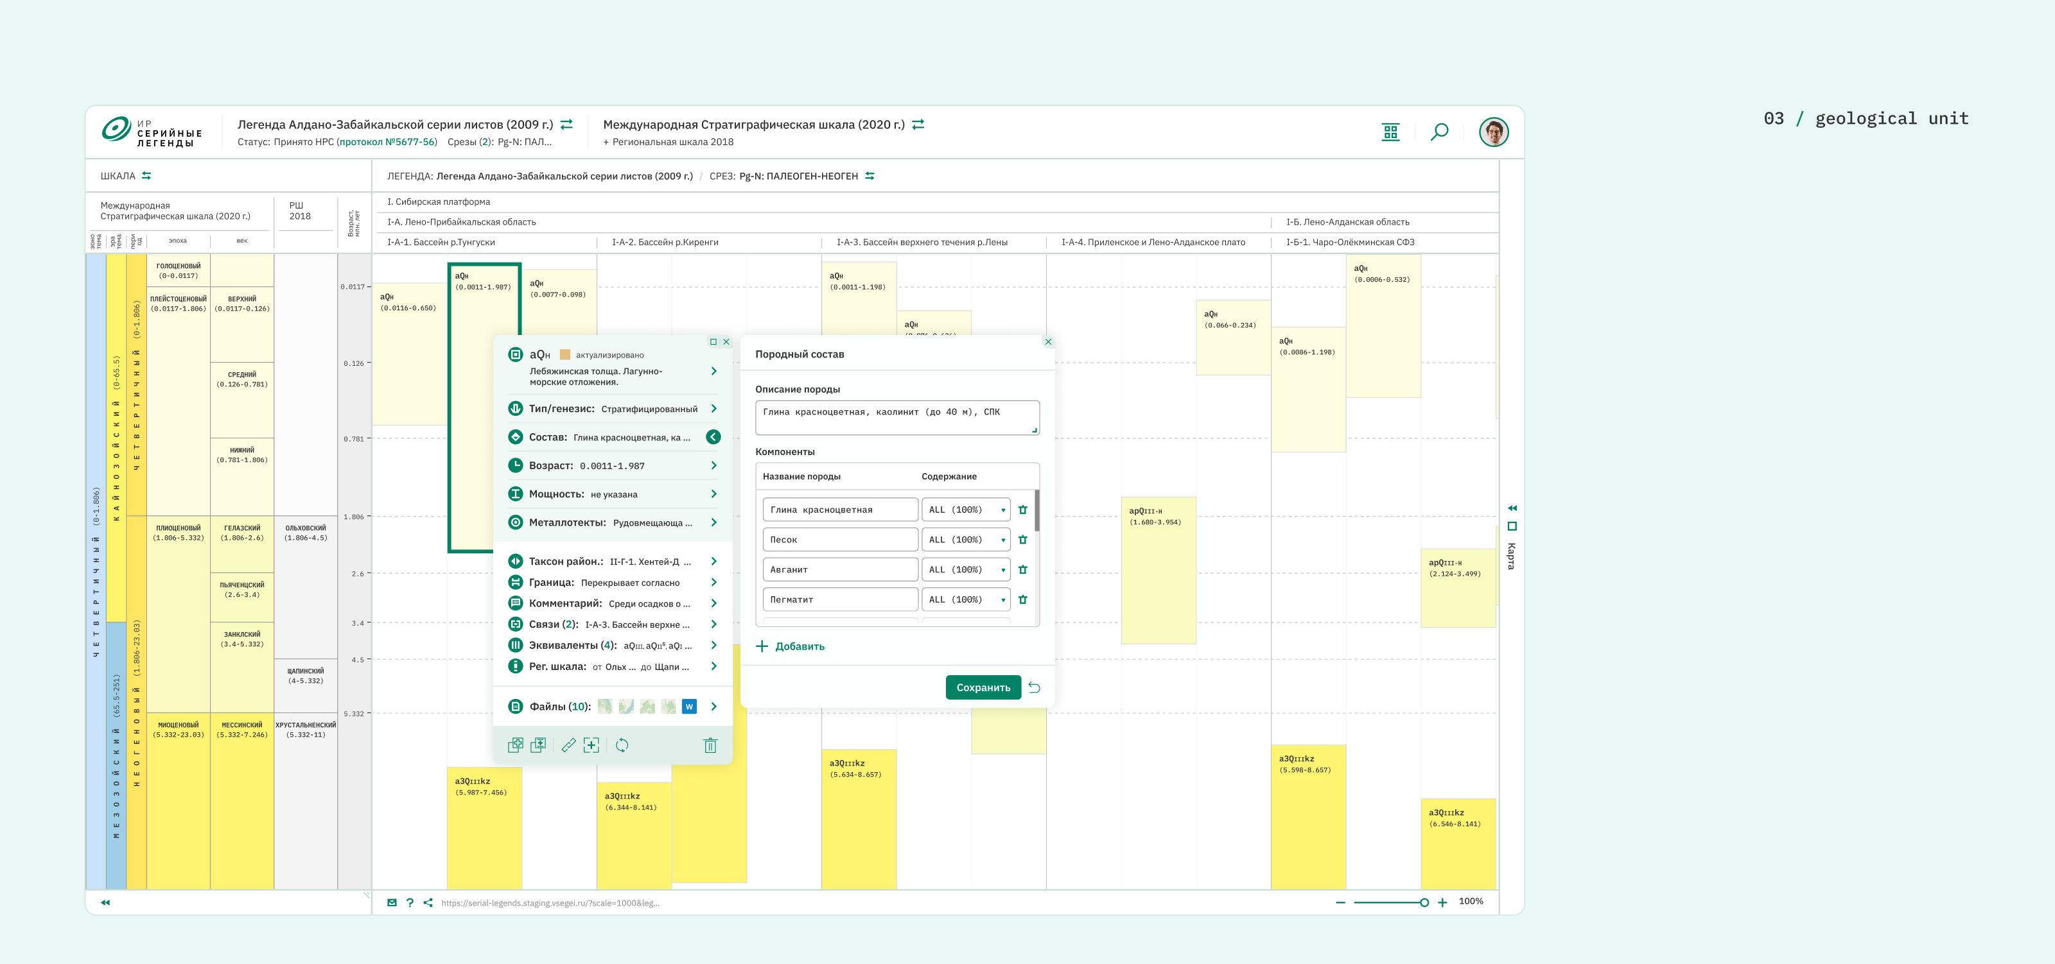This screenshot has width=2055, height=964.
Task: Swap the legend via arrows beside Легенда Алдано-Забайкальской
Action: coord(566,125)
